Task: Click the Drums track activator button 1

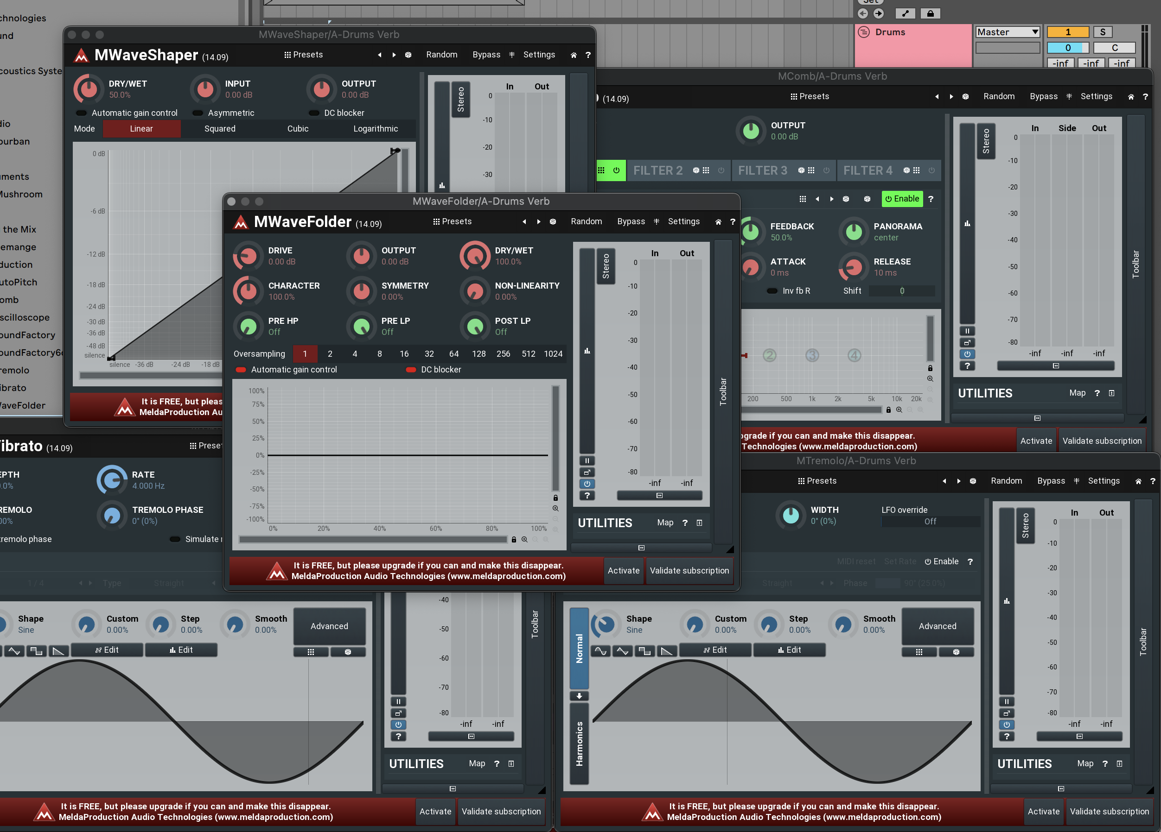Action: pos(1068,32)
